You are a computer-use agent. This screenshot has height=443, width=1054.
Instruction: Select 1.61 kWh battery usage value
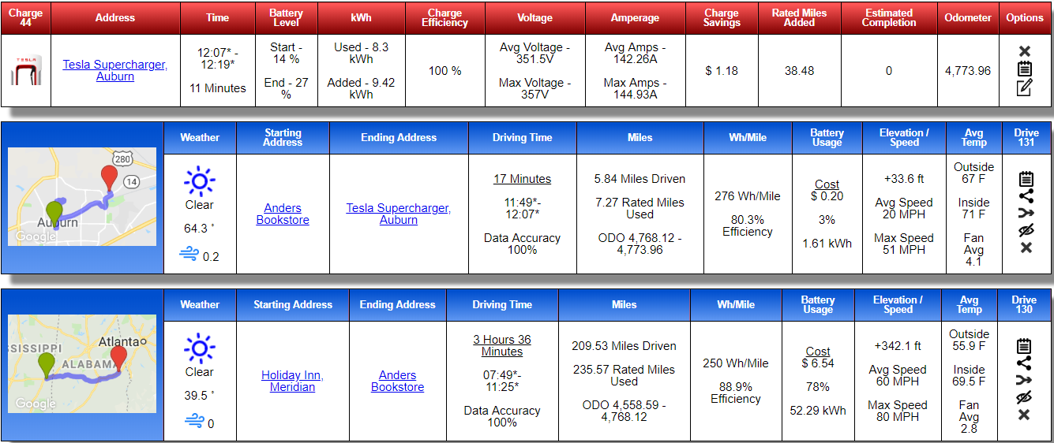coord(827,244)
